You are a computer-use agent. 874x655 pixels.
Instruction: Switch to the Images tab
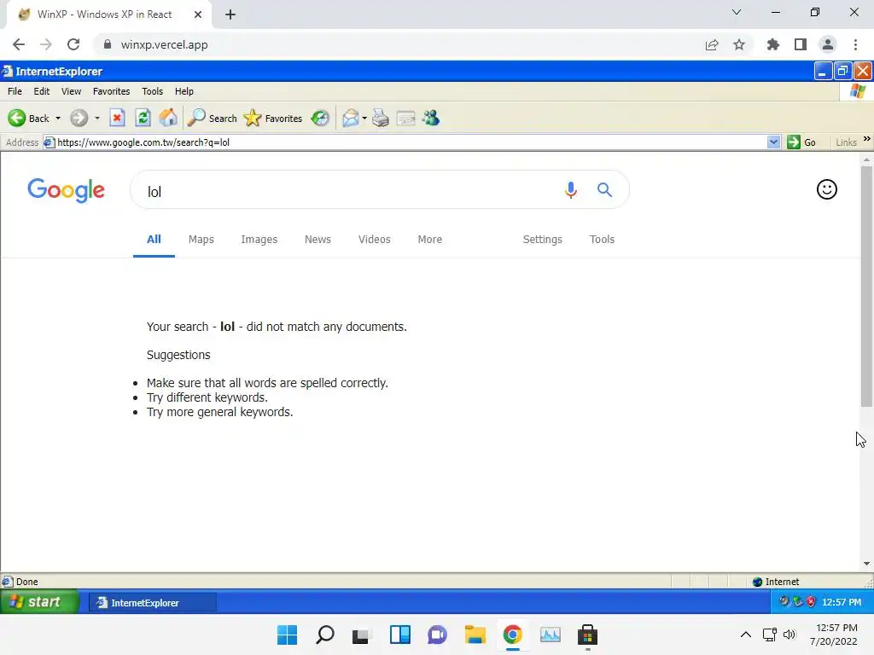click(259, 240)
